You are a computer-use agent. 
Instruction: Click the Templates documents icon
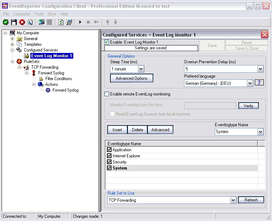(x=19, y=44)
